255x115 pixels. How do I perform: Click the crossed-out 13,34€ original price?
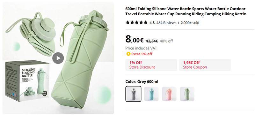pyautogui.click(x=152, y=41)
